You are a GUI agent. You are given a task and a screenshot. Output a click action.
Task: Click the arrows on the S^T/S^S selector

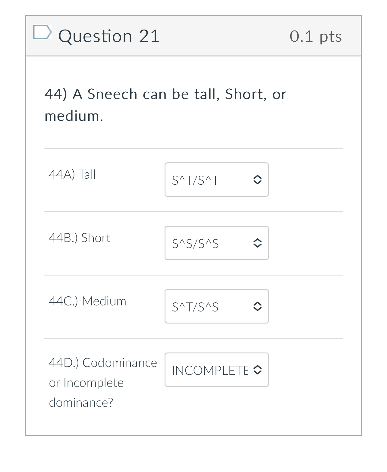pos(257,307)
